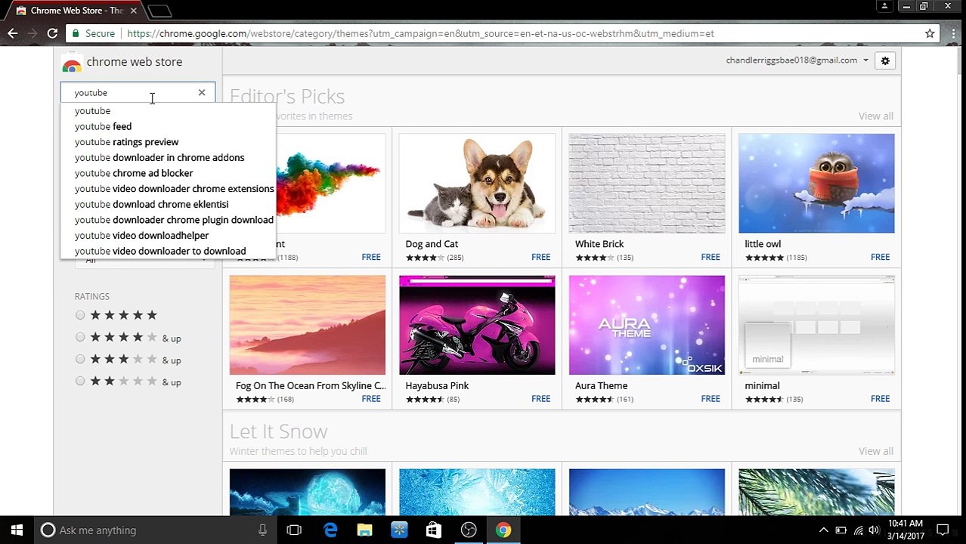Go back using browser back arrow
966x544 pixels.
[x=13, y=33]
